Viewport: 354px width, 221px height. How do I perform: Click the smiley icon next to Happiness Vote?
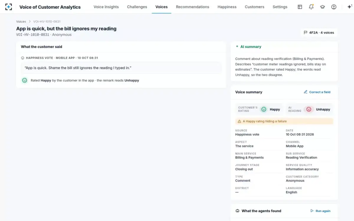(22, 58)
